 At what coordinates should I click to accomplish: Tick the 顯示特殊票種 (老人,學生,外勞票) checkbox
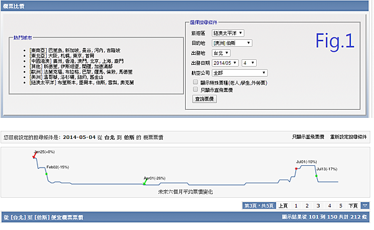[195, 82]
